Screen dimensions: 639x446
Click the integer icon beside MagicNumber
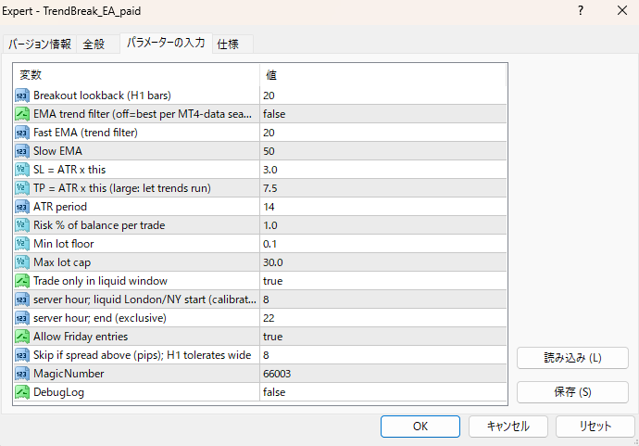(22, 374)
